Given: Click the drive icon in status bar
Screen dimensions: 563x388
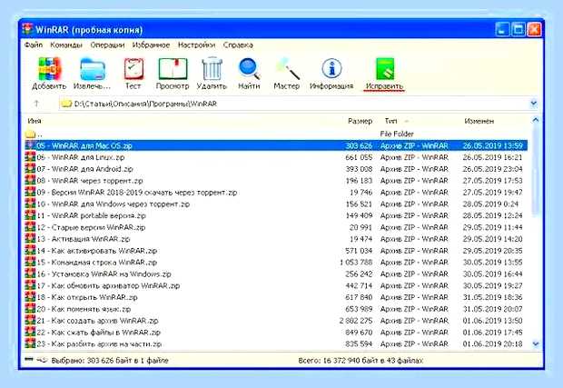Looking at the screenshot, I should coord(29,360).
